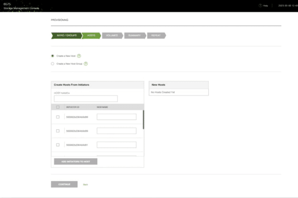Jump to the Repeat wizard step
The width and height of the screenshot is (298, 198).
pos(156,36)
